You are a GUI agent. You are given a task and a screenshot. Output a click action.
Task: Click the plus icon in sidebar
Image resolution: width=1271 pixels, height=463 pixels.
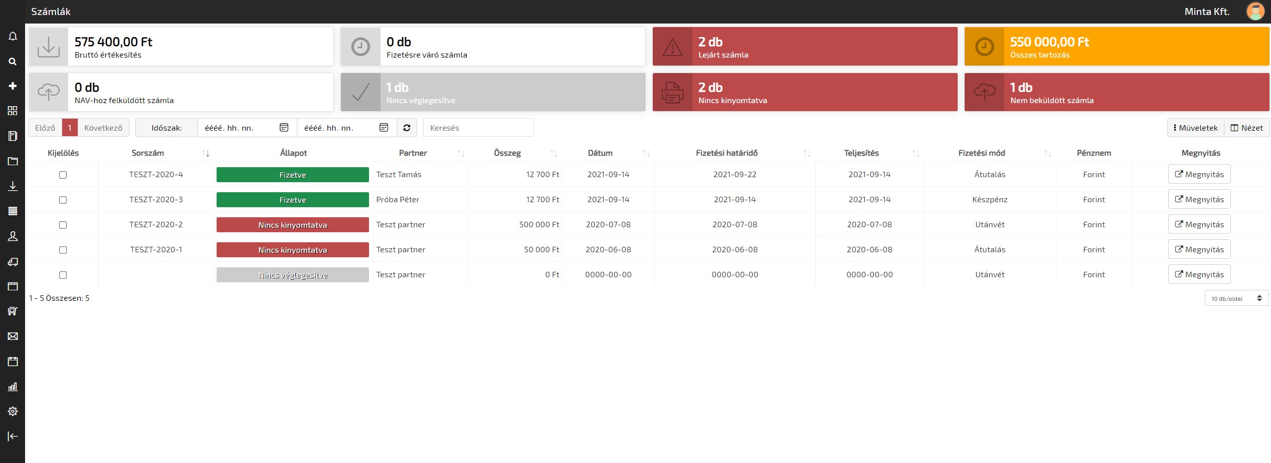(13, 86)
